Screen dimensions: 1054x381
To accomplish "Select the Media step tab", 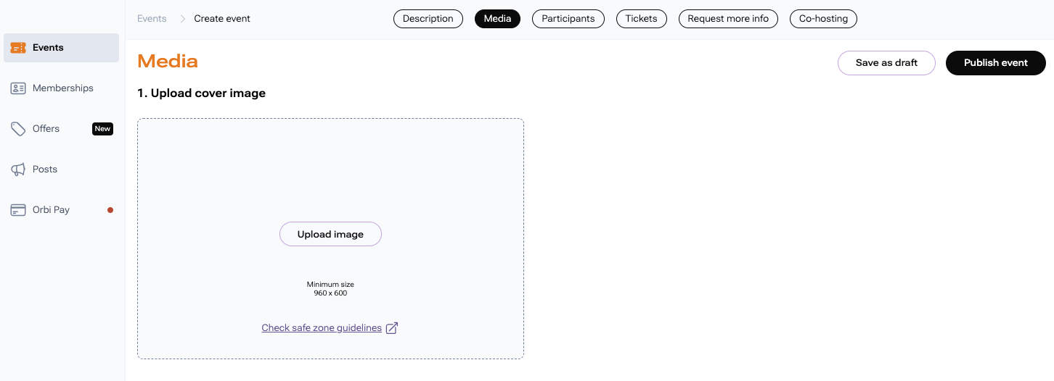I will pyautogui.click(x=497, y=19).
